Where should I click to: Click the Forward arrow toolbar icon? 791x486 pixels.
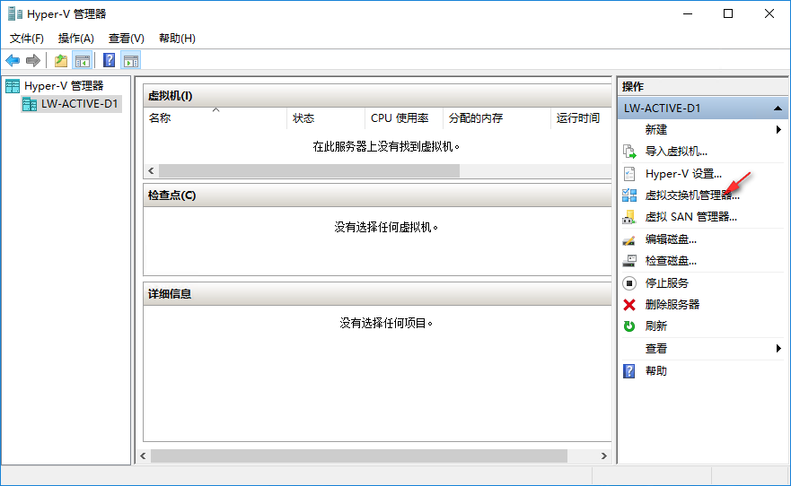tap(33, 61)
